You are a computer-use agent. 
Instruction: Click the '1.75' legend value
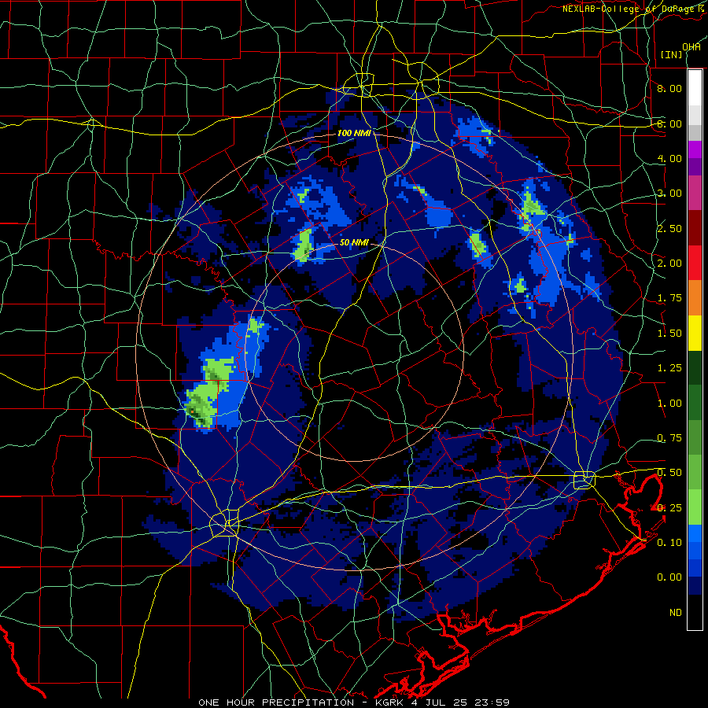click(x=669, y=298)
